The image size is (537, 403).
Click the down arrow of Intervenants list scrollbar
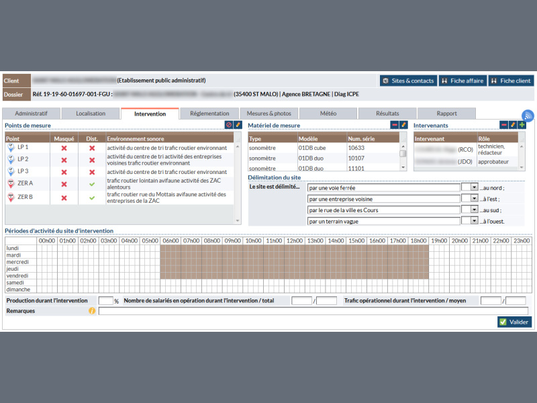tap(522, 167)
